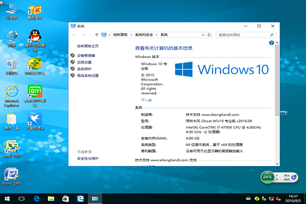Screen dimensions: 306x204
Task: Click the scrollbar down arrow in System window
Action: coord(277,164)
